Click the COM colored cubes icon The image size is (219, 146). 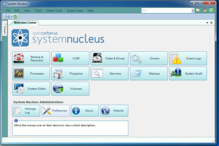(x=58, y=57)
